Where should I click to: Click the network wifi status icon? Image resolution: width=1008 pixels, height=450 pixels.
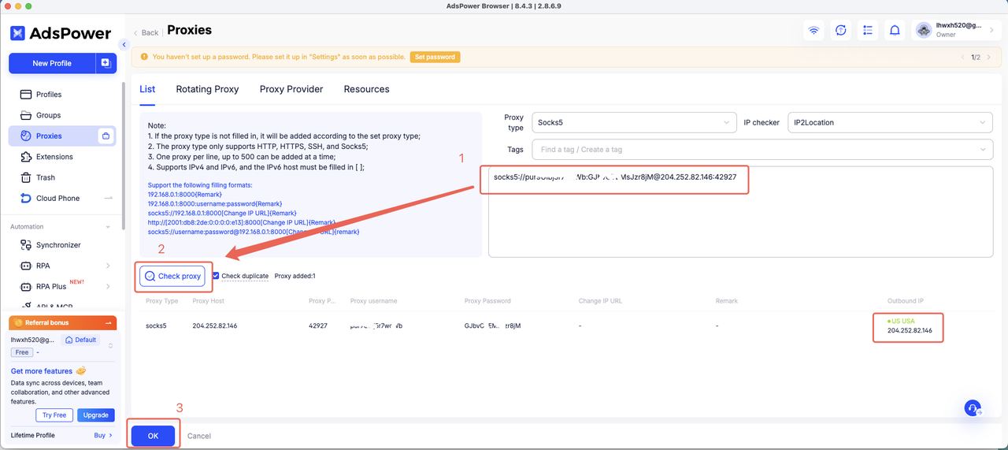click(x=813, y=31)
